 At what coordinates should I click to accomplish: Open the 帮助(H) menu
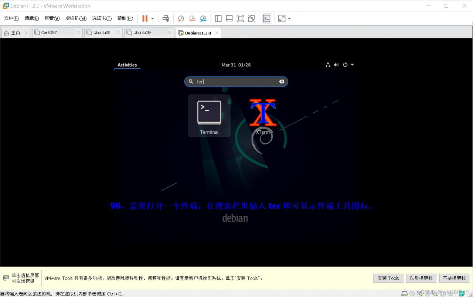click(x=125, y=18)
